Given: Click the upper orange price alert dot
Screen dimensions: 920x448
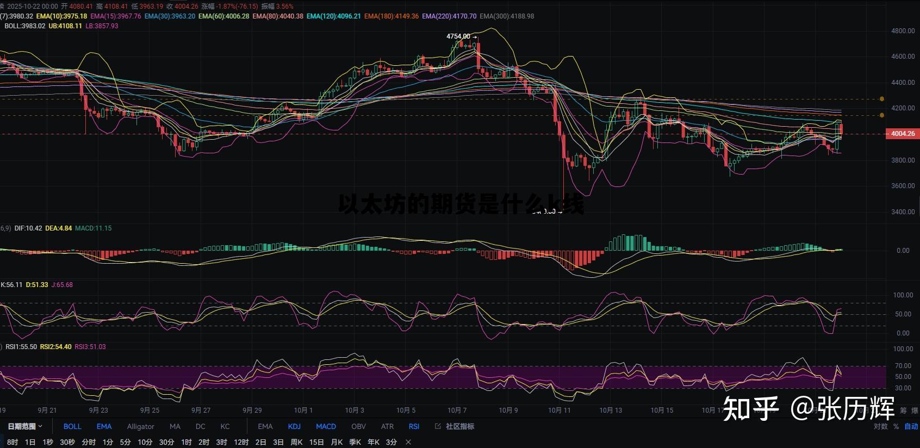Looking at the screenshot, I should pyautogui.click(x=881, y=99).
